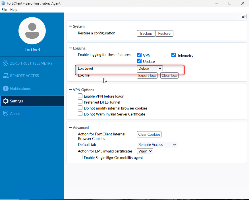Image resolution: width=249 pixels, height=200 pixels.
Task: Click the Zero Trust Telemetry sidebar icon
Action: coord(6,63)
